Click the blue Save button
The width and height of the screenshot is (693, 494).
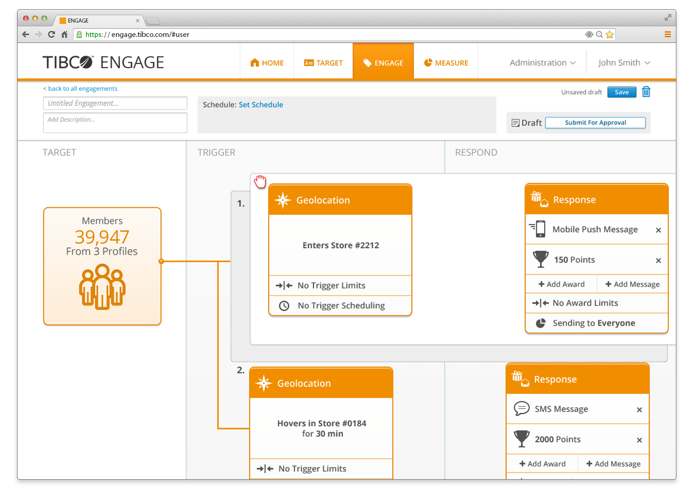(622, 92)
